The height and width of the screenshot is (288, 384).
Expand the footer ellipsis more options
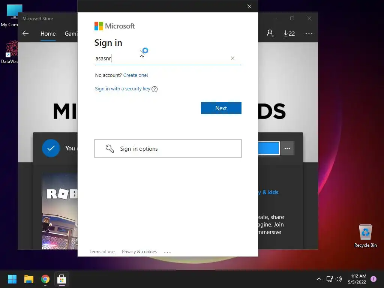(x=167, y=252)
